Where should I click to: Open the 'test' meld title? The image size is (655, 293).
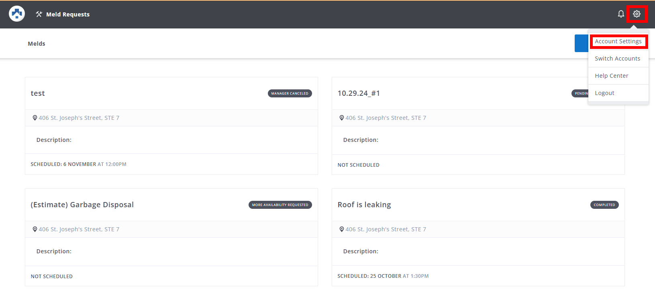point(38,93)
